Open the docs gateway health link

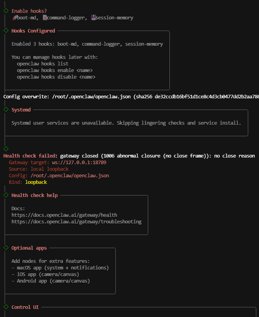(x=64, y=215)
